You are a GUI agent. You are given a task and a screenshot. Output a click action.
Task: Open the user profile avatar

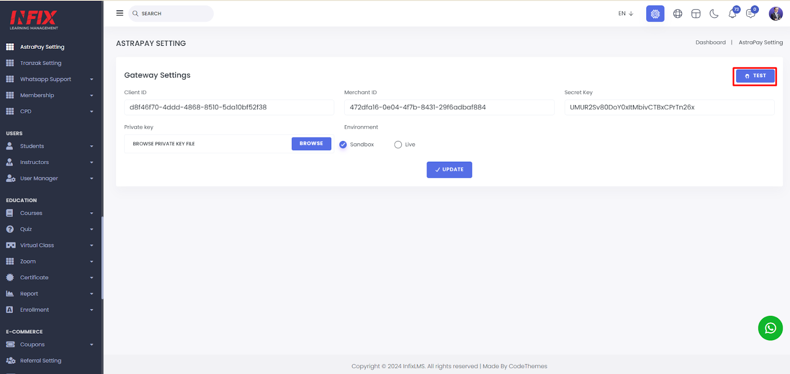[x=776, y=13]
